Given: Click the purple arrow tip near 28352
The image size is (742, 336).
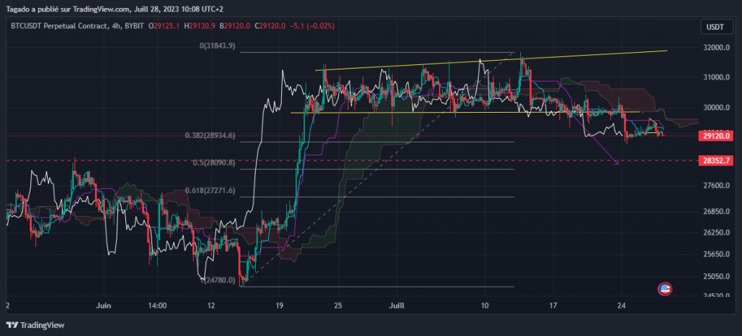Looking at the screenshot, I should (x=617, y=163).
